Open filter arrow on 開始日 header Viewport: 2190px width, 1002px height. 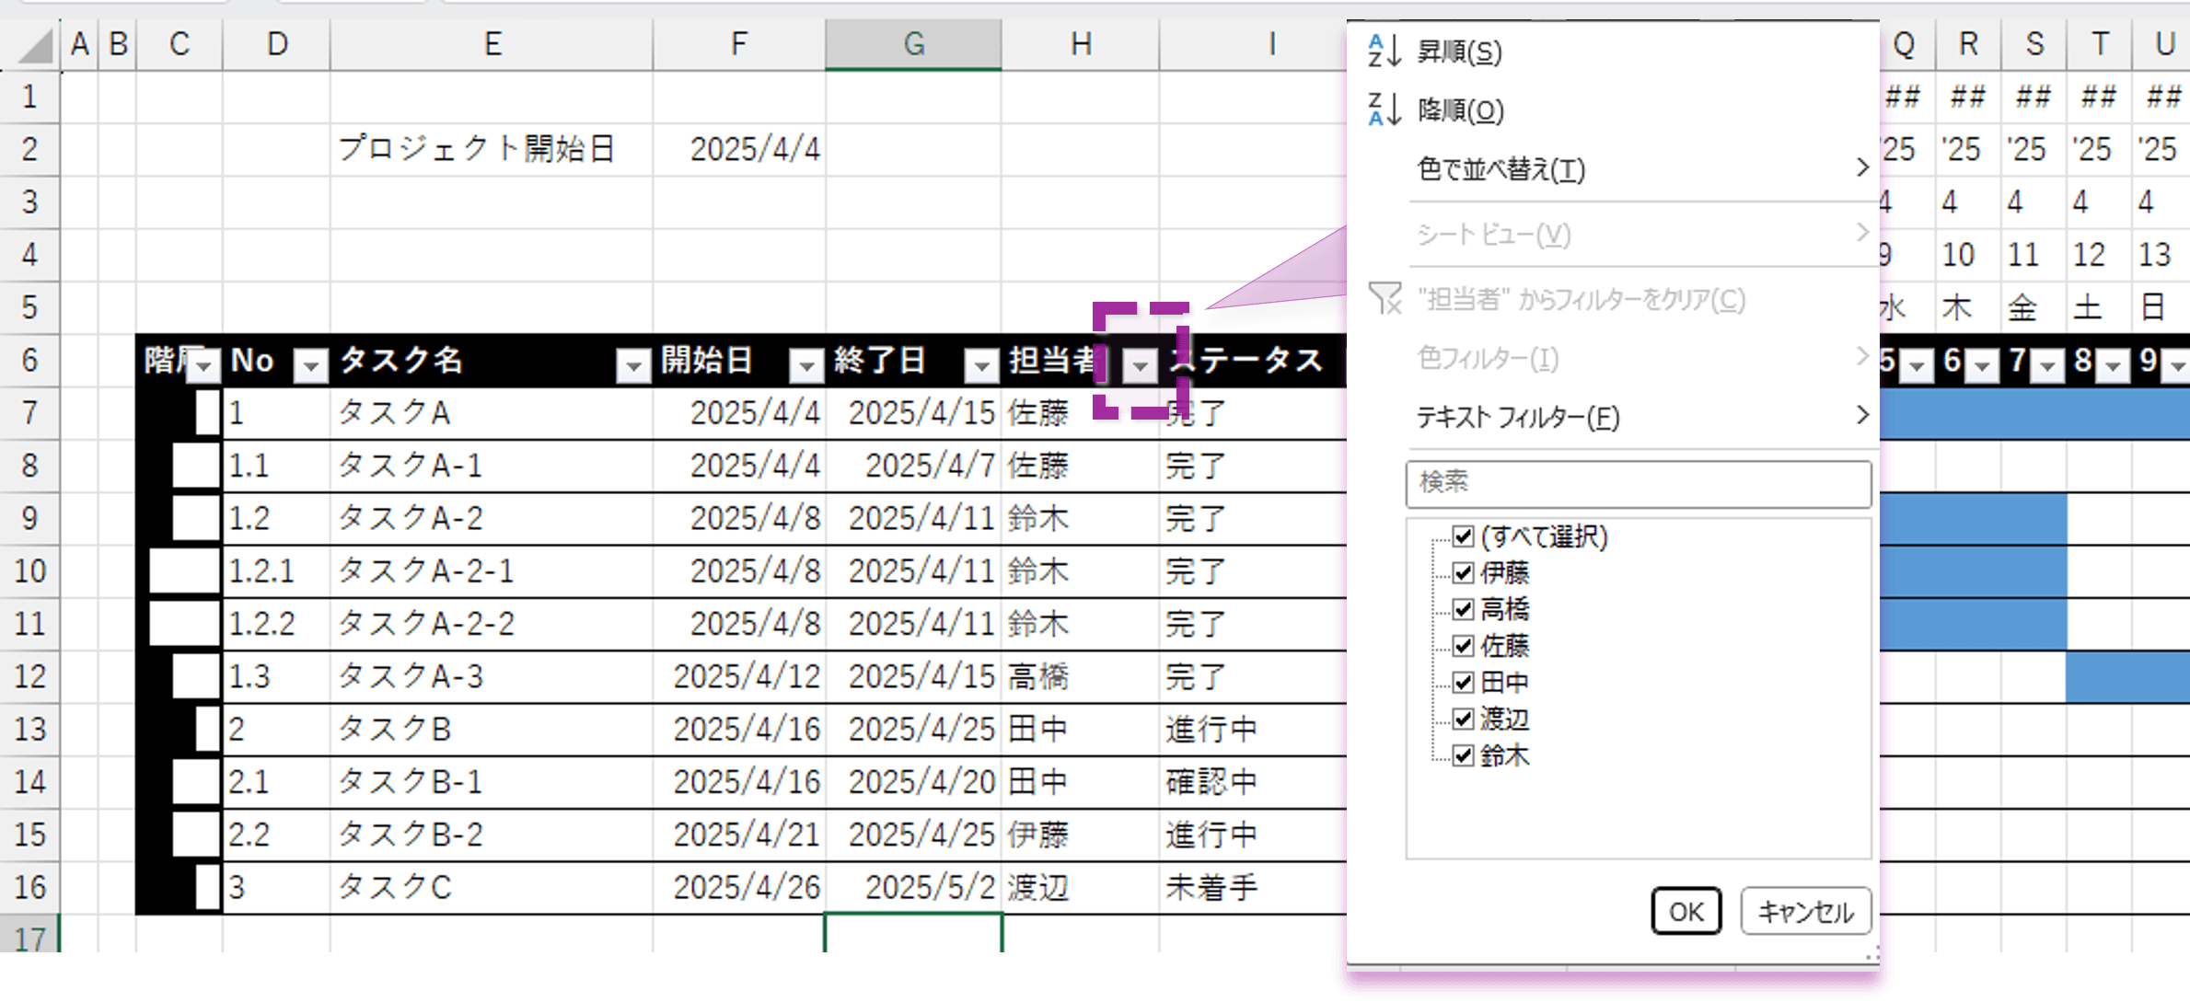[x=806, y=366]
